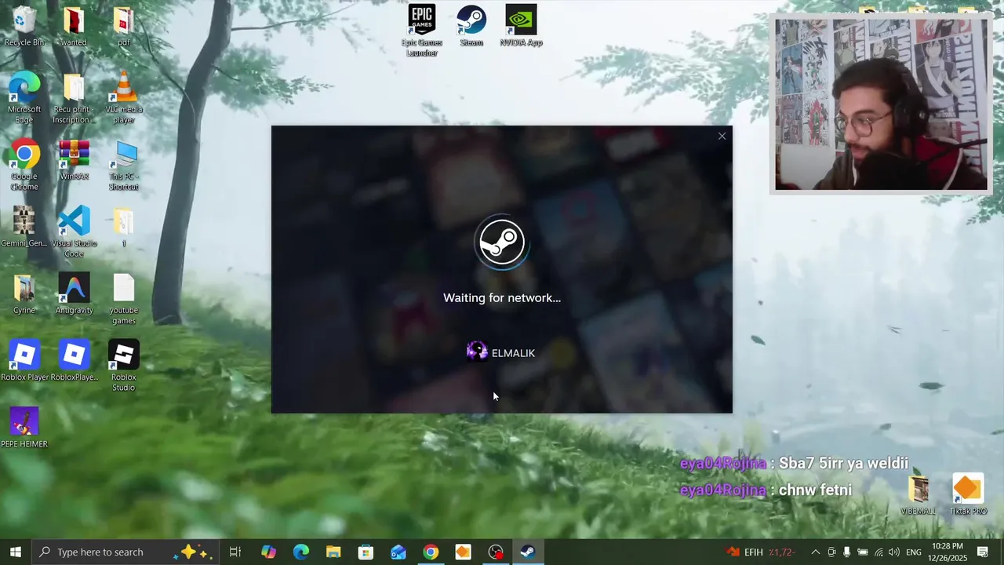
Task: Select the VIBEMALL archive on desktop
Action: (x=918, y=495)
